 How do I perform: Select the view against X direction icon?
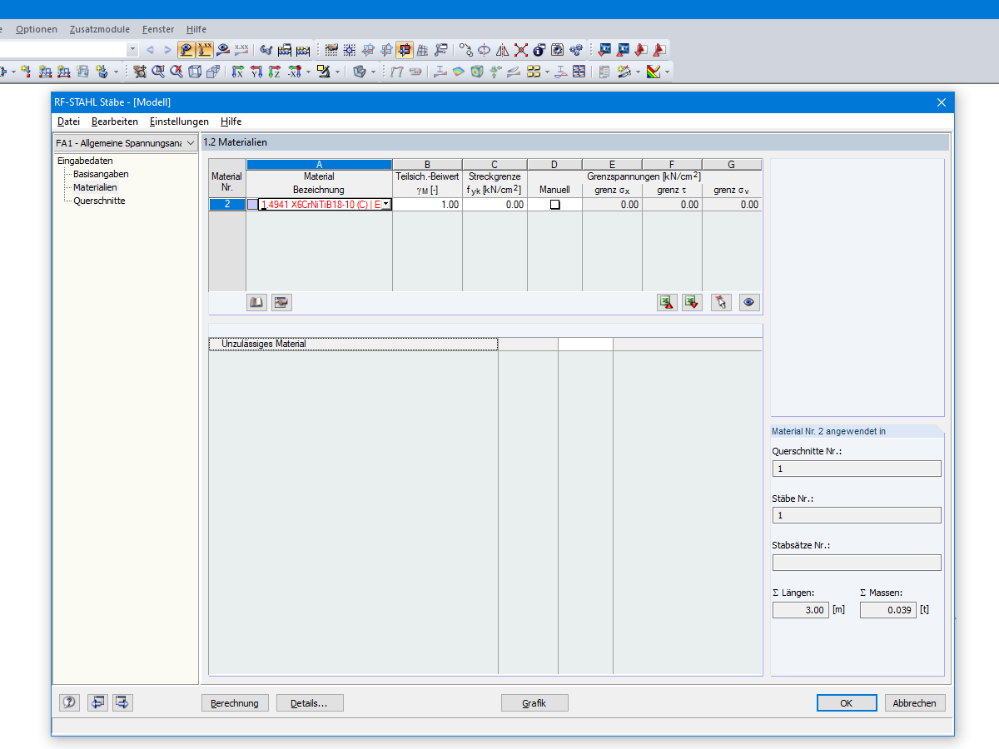click(x=294, y=72)
